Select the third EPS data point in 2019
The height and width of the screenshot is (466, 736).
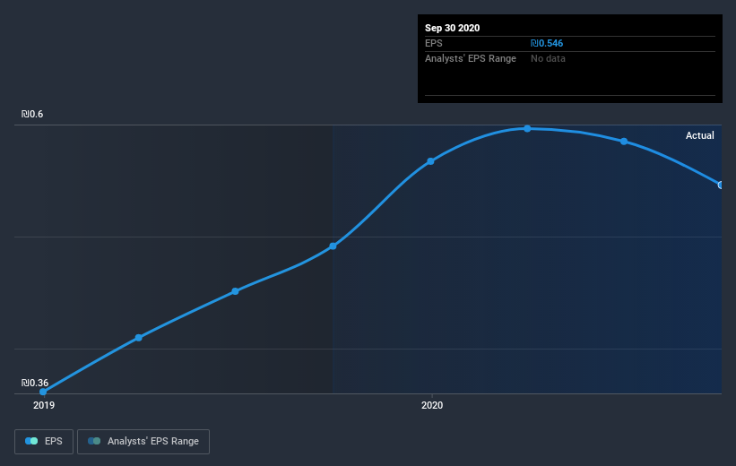235,291
